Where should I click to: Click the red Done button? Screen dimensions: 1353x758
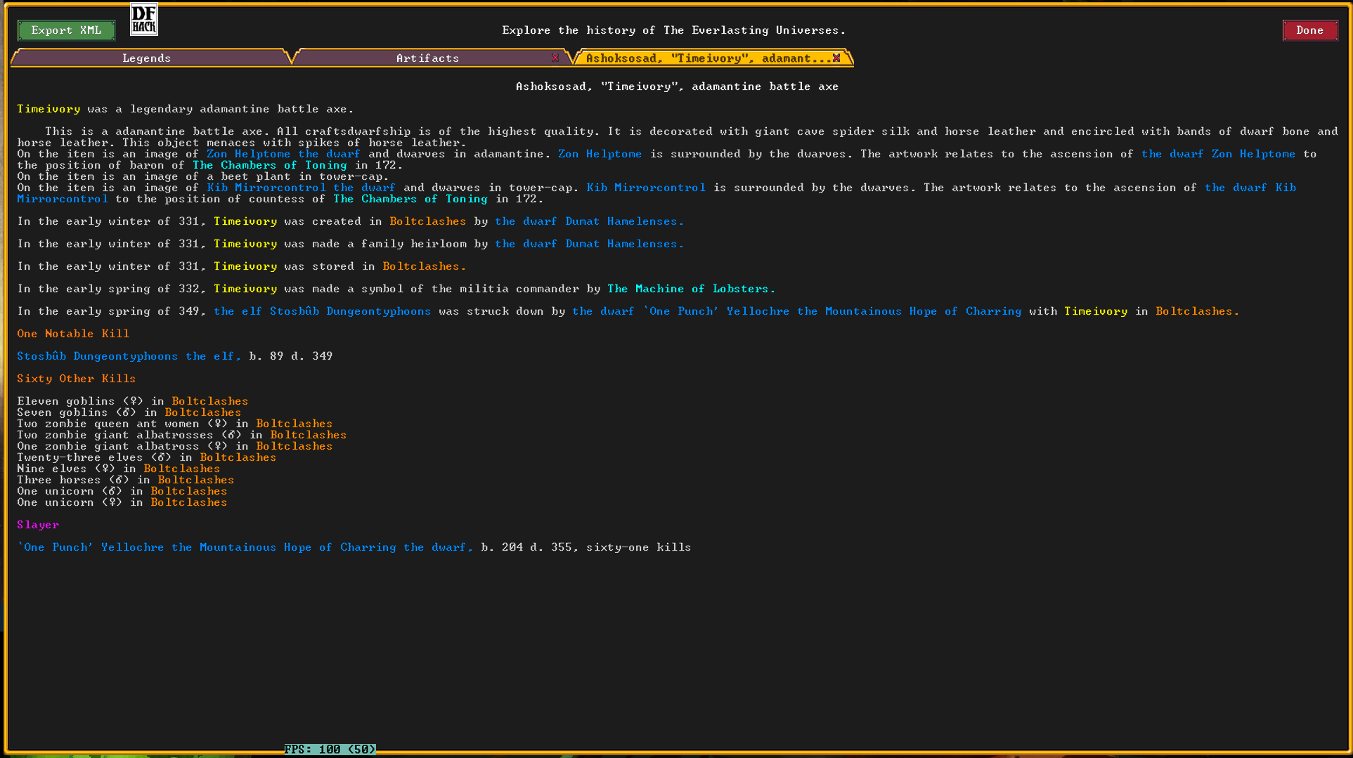point(1309,30)
